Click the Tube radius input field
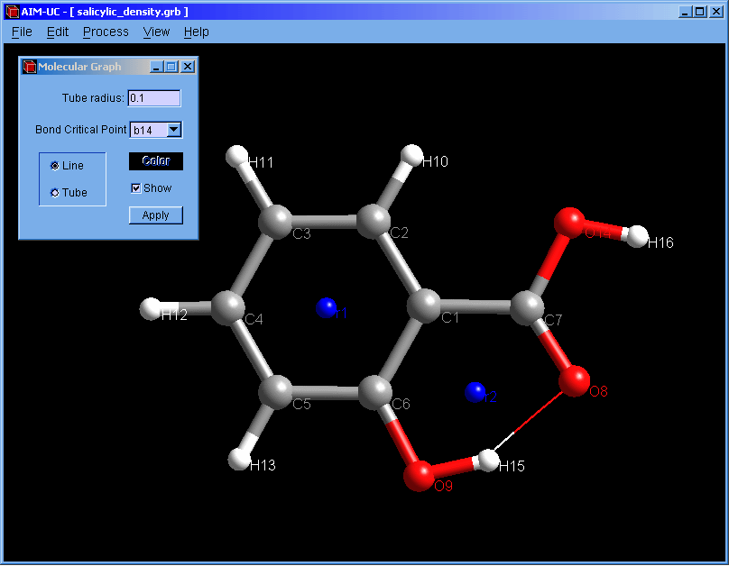 click(154, 98)
